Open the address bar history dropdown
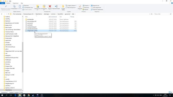The height and width of the screenshot is (97, 173). pos(150,14)
